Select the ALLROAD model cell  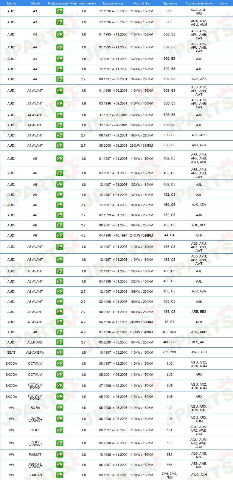[35, 342]
